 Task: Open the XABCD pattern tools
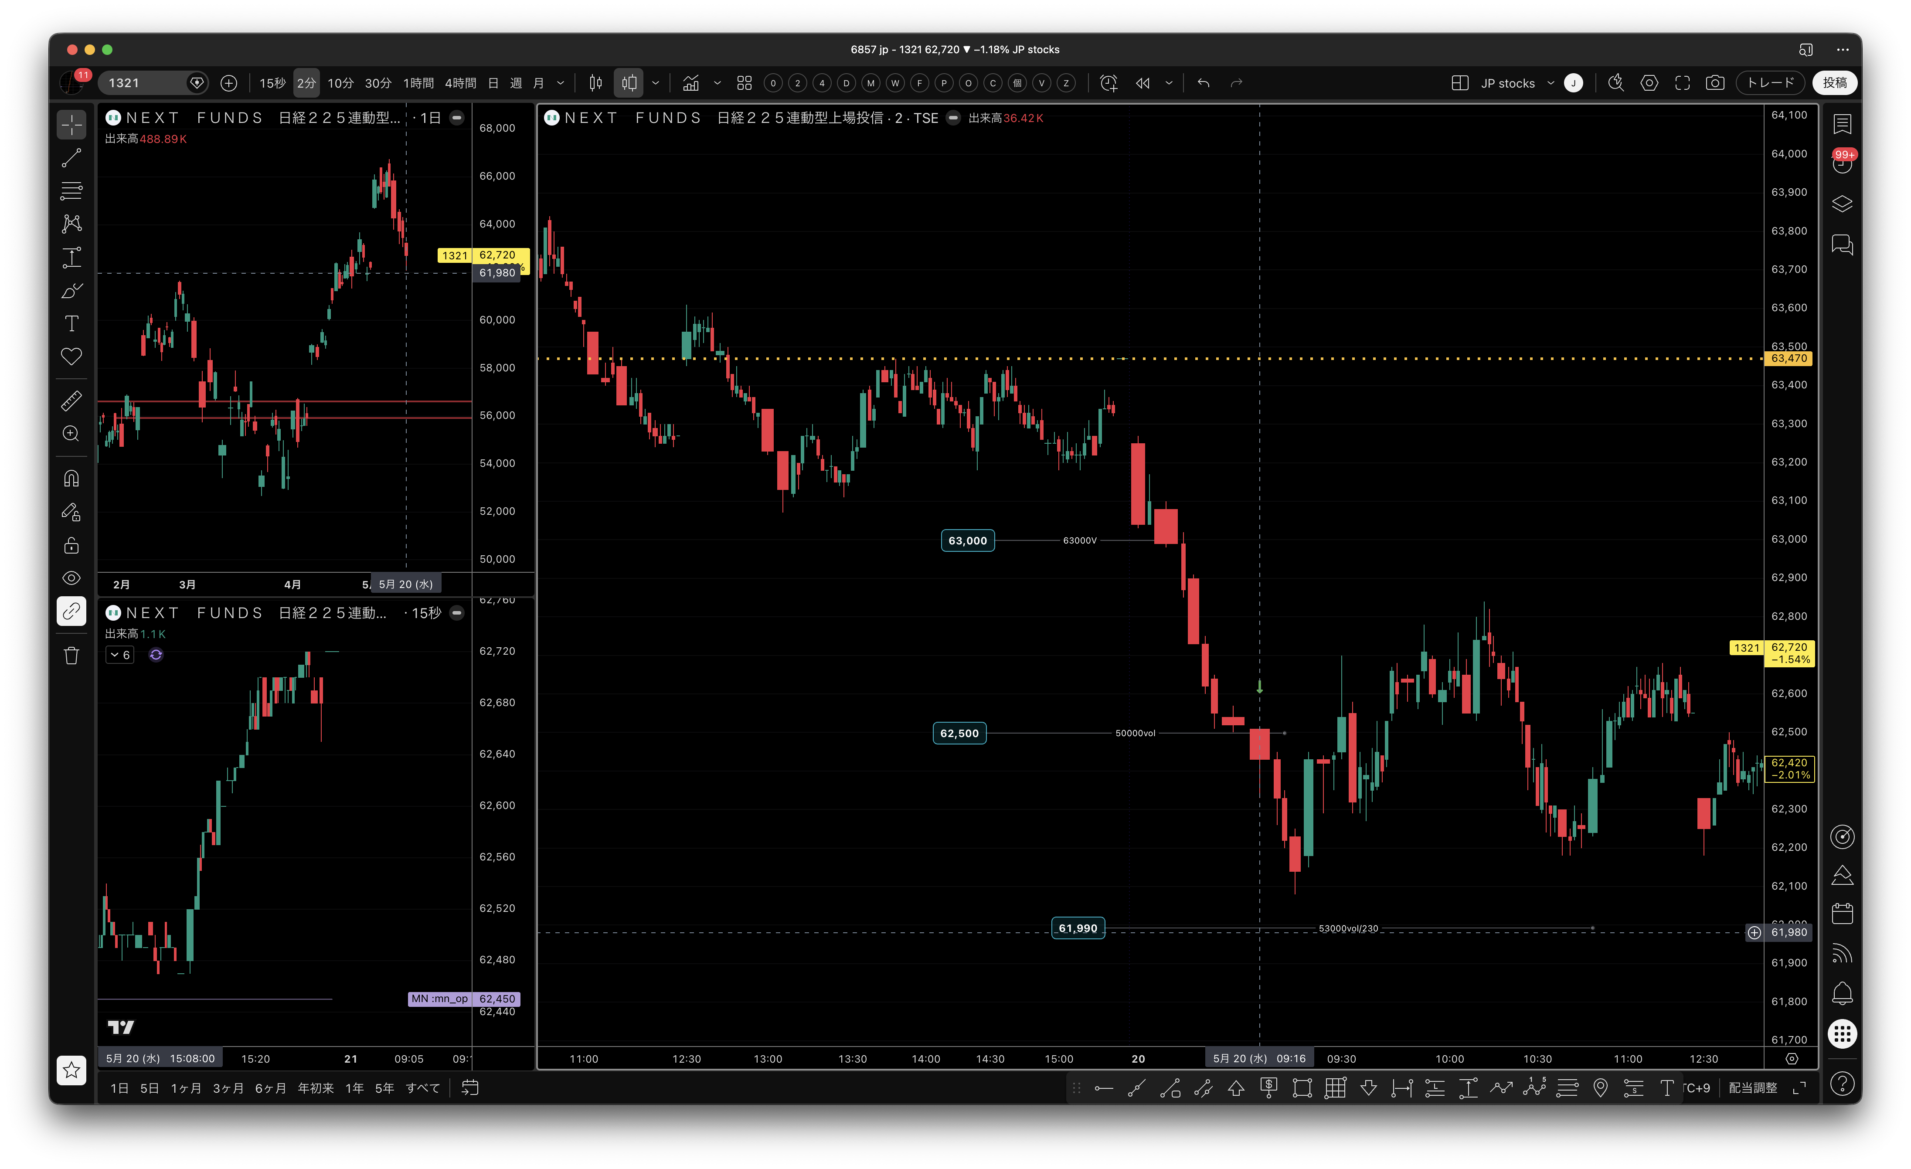point(71,224)
